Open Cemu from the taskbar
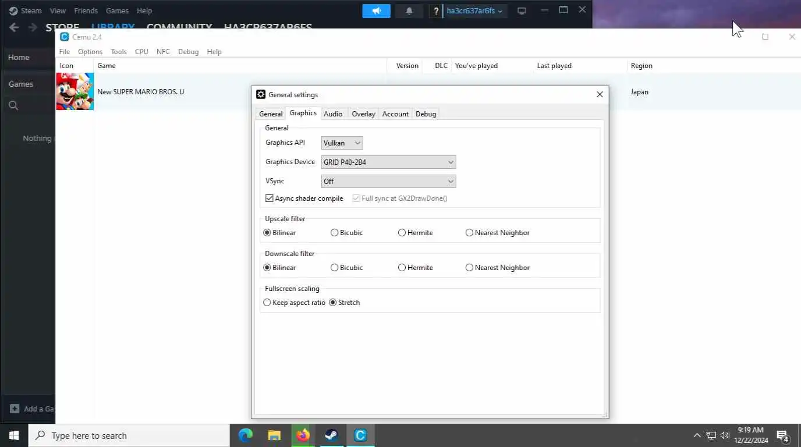Image resolution: width=801 pixels, height=447 pixels. pos(360,435)
